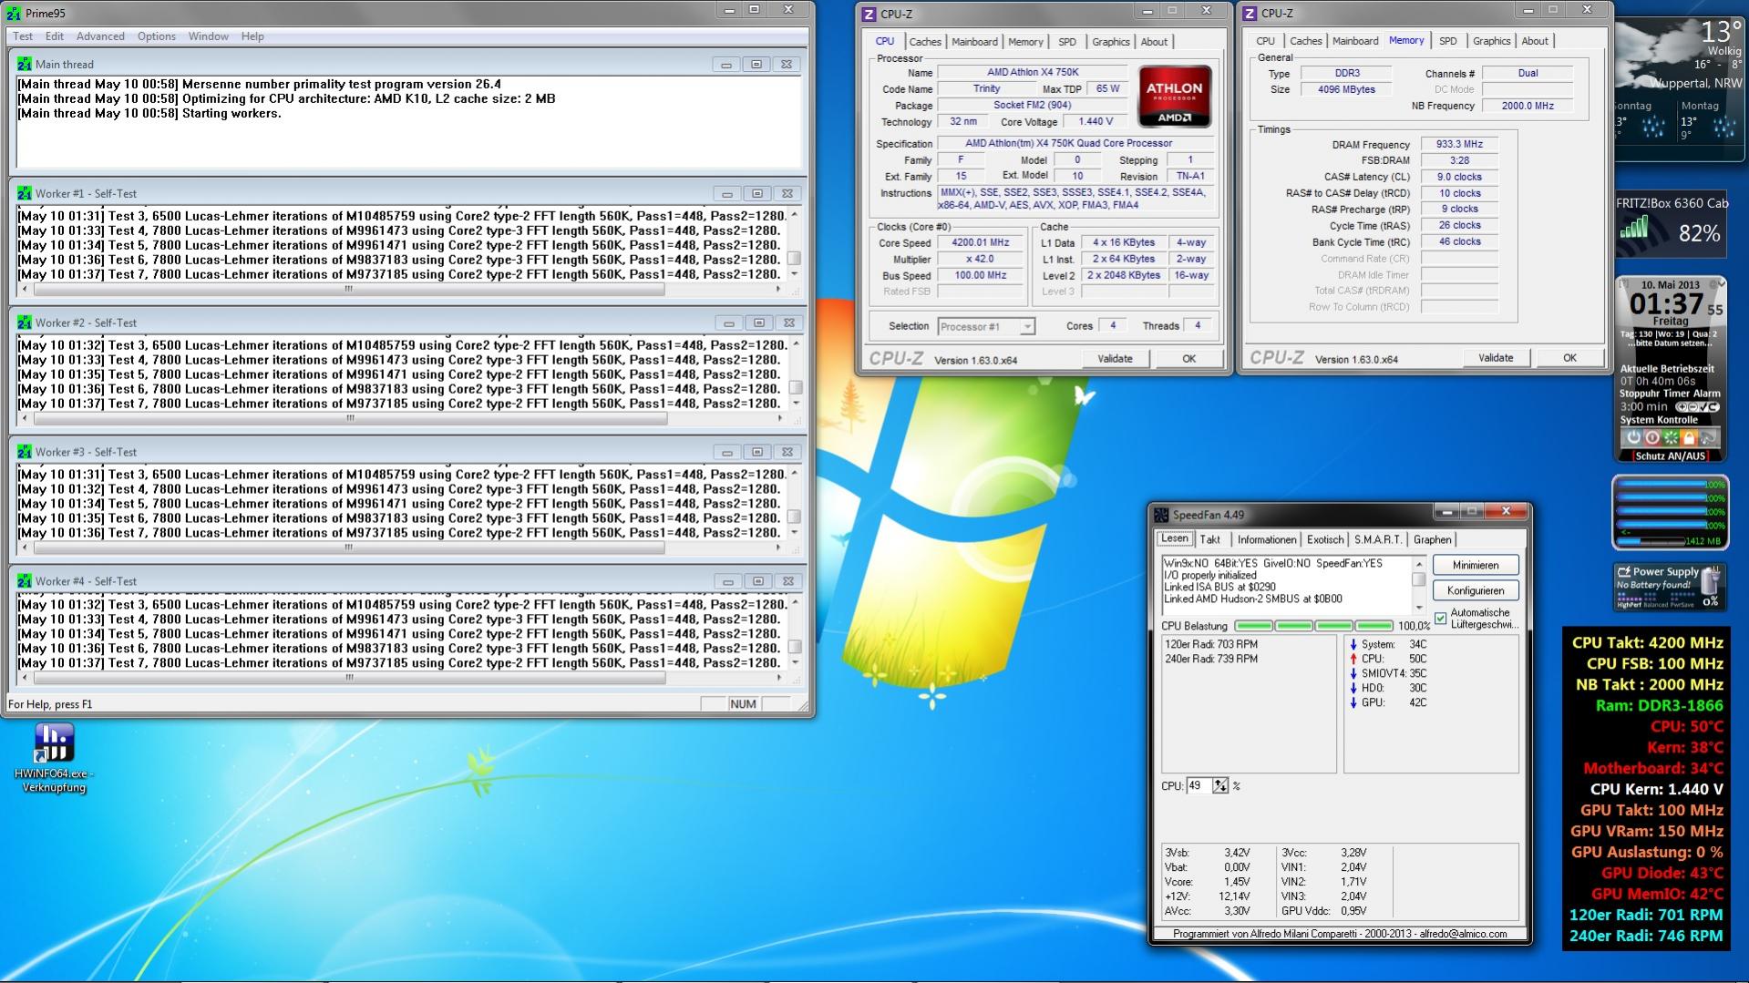This screenshot has height=983, width=1749.
Task: Click the down arrow of Worker #1 vertical scrollbar
Action: [x=795, y=274]
